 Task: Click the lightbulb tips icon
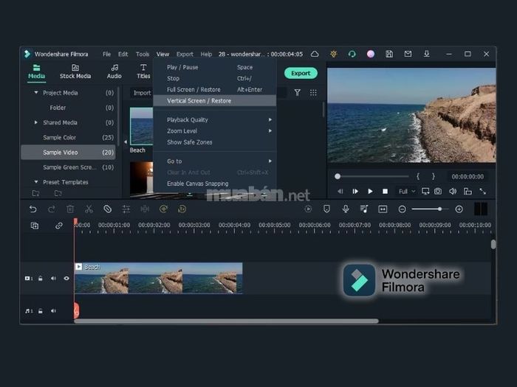tap(334, 54)
